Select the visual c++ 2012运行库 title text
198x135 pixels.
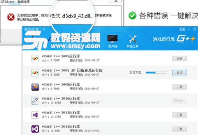tap(61, 113)
